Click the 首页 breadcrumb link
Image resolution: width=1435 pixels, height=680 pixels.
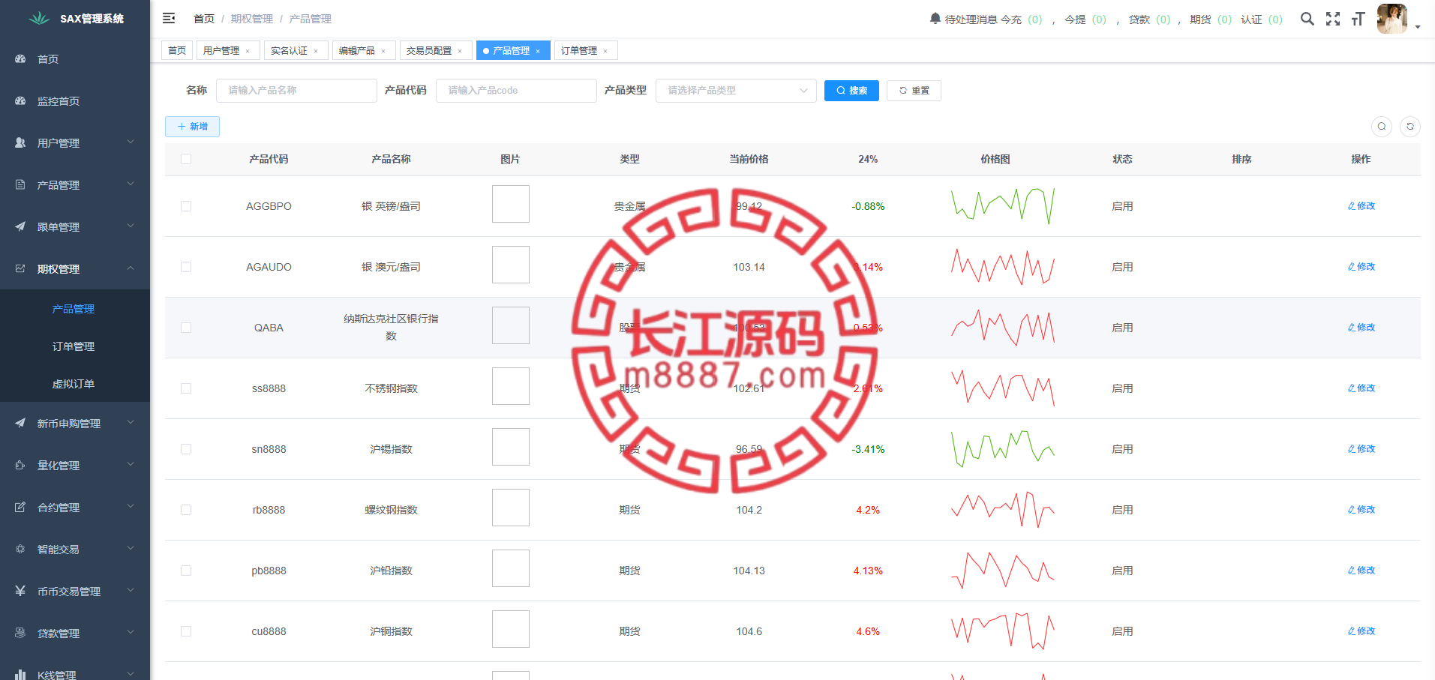pyautogui.click(x=204, y=19)
